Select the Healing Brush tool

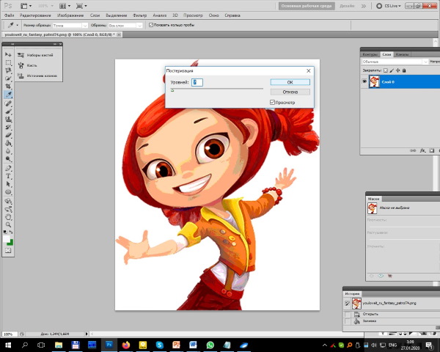8,103
